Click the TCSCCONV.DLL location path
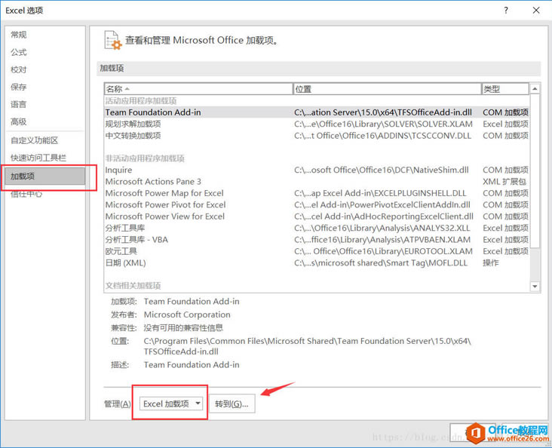Screen dimensions: 552x448 tap(382, 136)
